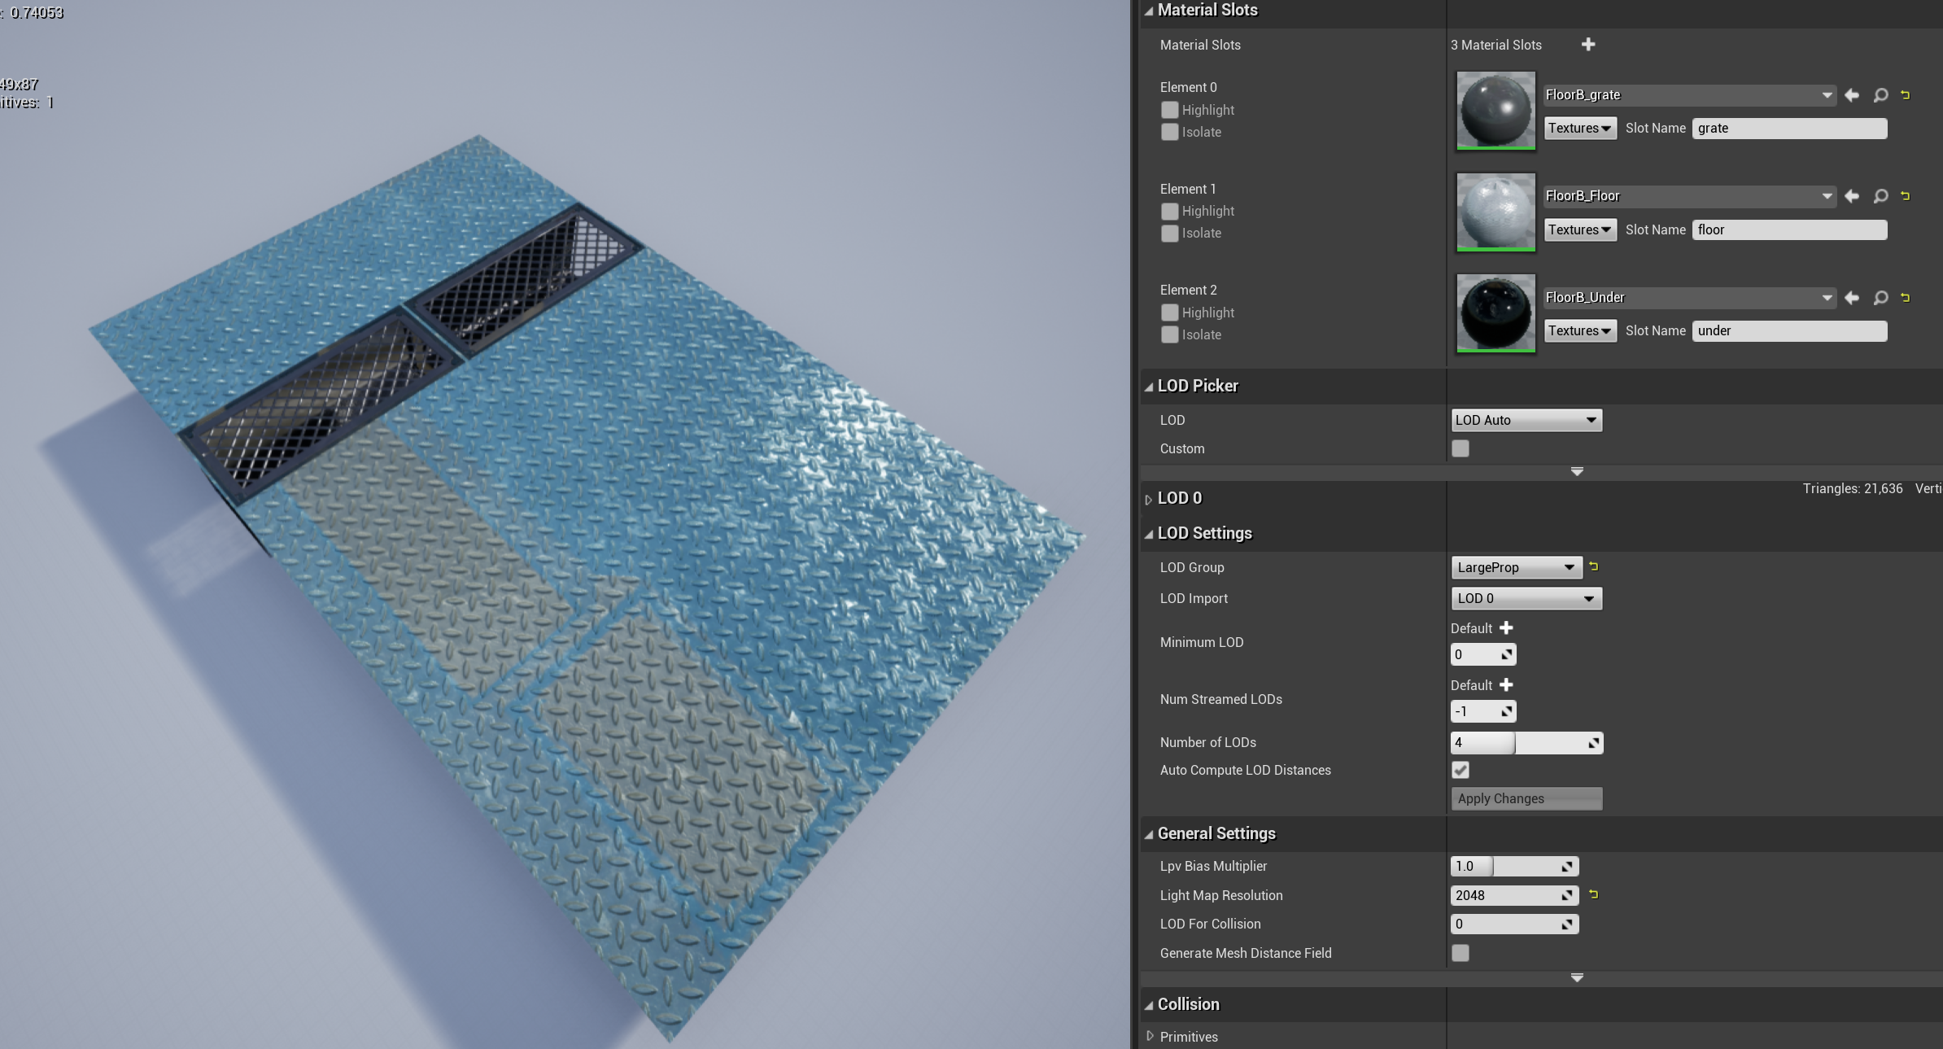The width and height of the screenshot is (1943, 1049).
Task: Add a new material slot with plus icon
Action: pos(1587,45)
